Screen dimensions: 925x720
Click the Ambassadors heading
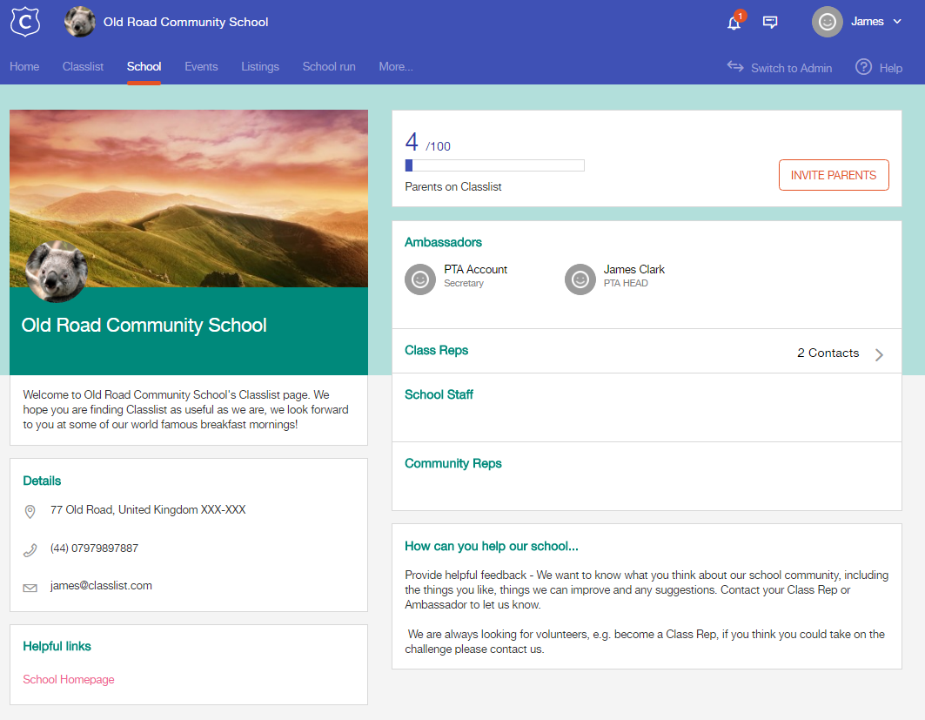click(x=443, y=242)
